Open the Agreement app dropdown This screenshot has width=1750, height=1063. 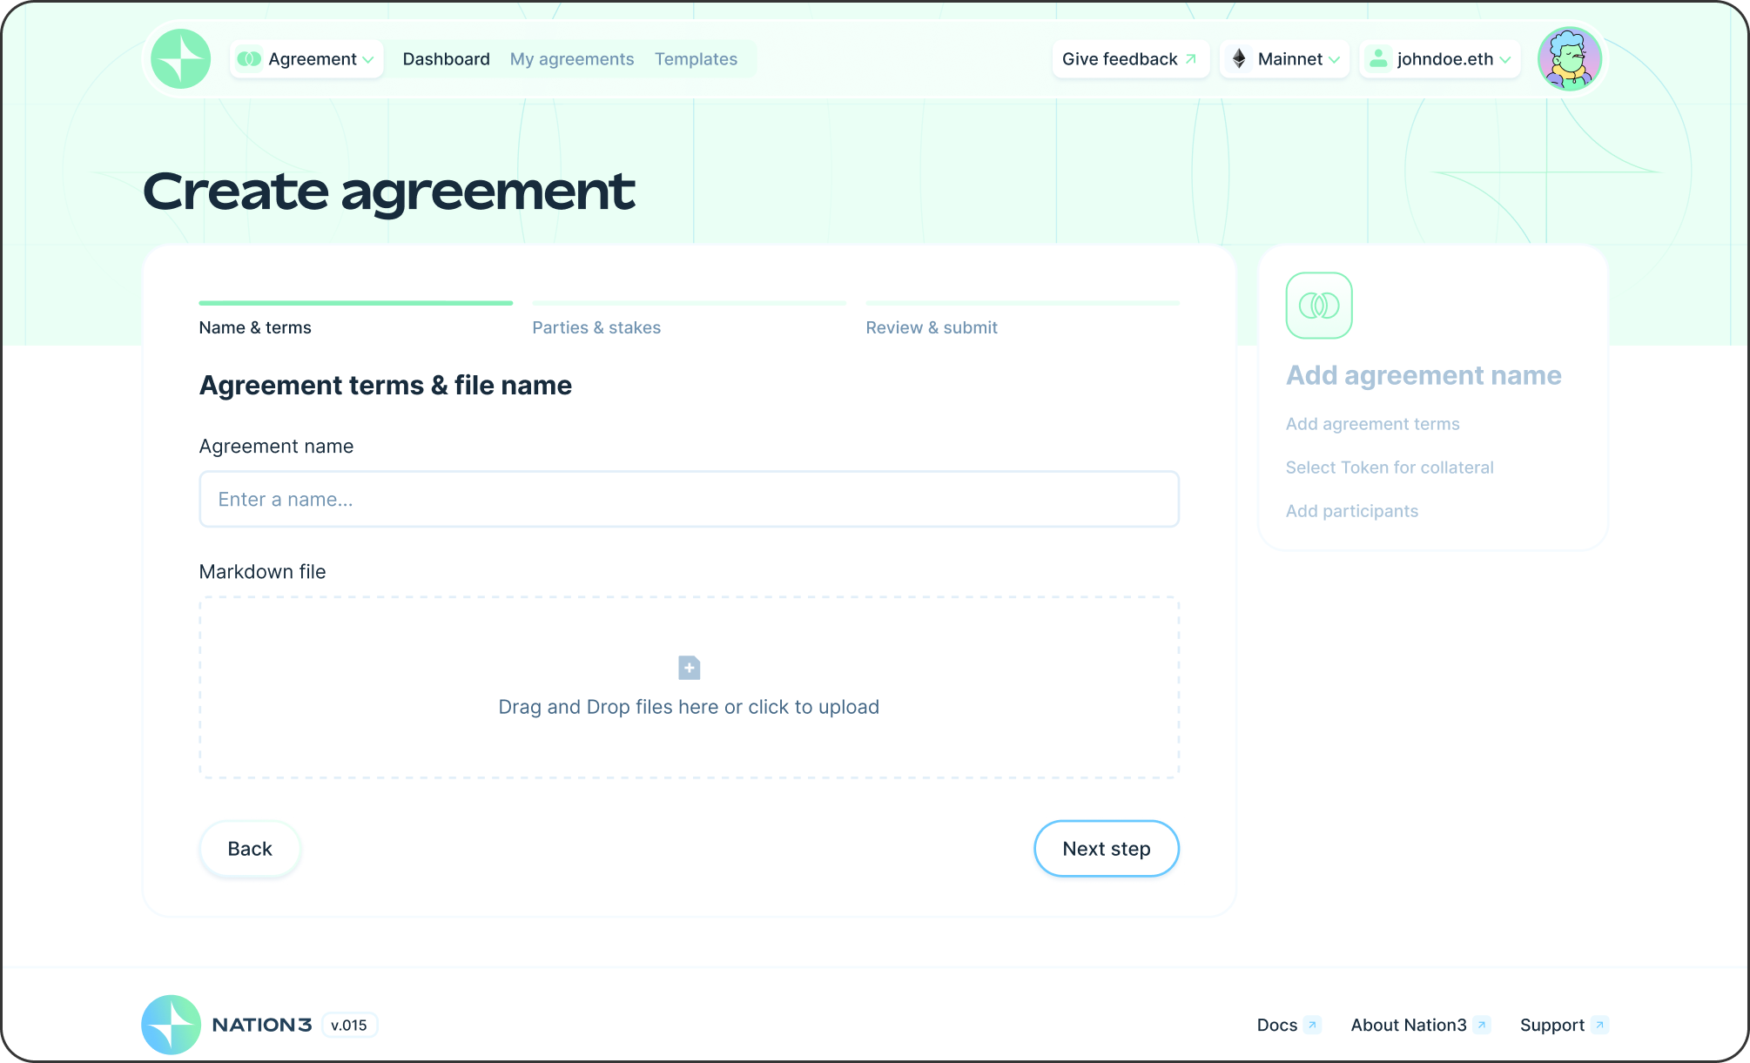[x=306, y=59]
